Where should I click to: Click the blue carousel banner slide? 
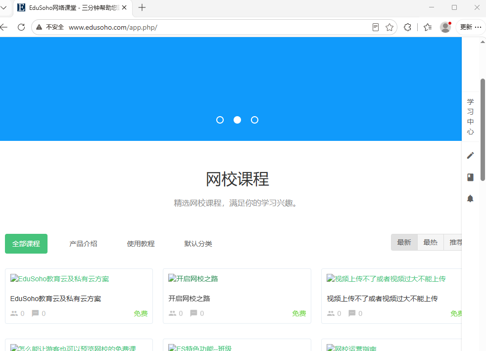pos(231,89)
